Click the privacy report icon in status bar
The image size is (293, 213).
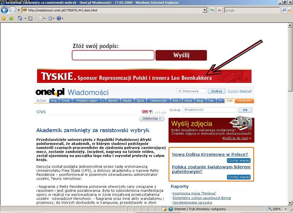coord(164,209)
